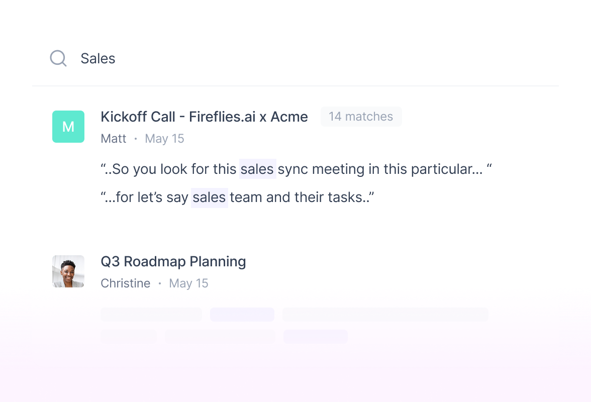
Task: Click the highlighted placeholder bar under Q3 Roadmap
Action: [x=242, y=314]
